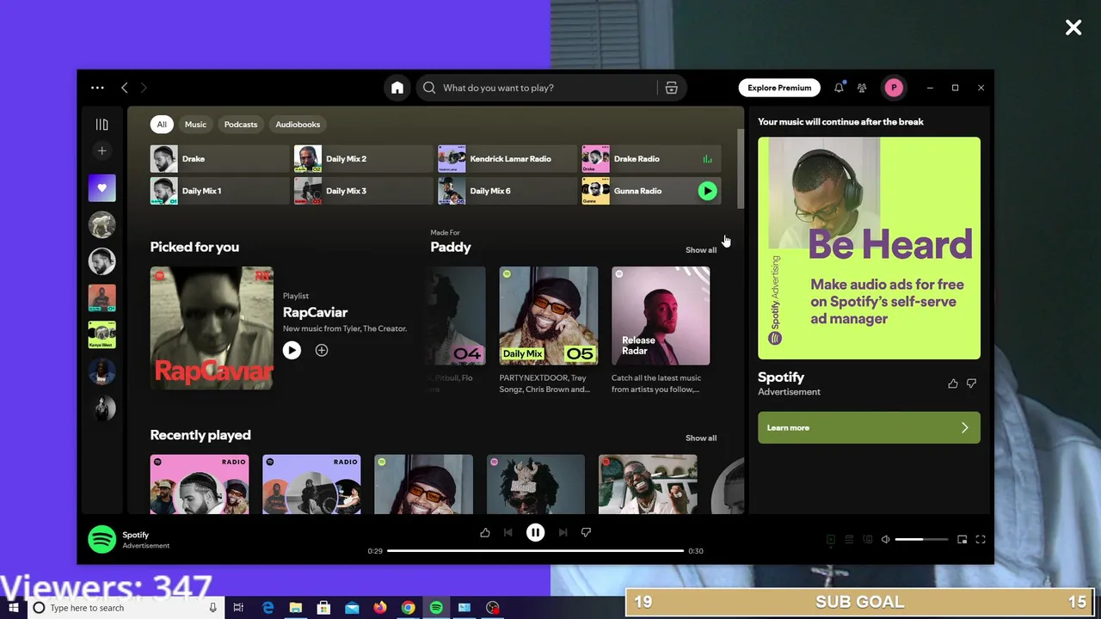Viewport: 1101px width, 619px height.
Task: Open File Explorer from taskbar
Action: pos(296,608)
